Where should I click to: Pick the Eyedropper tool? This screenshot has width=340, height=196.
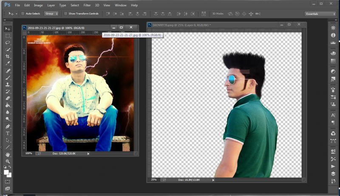[8, 63]
